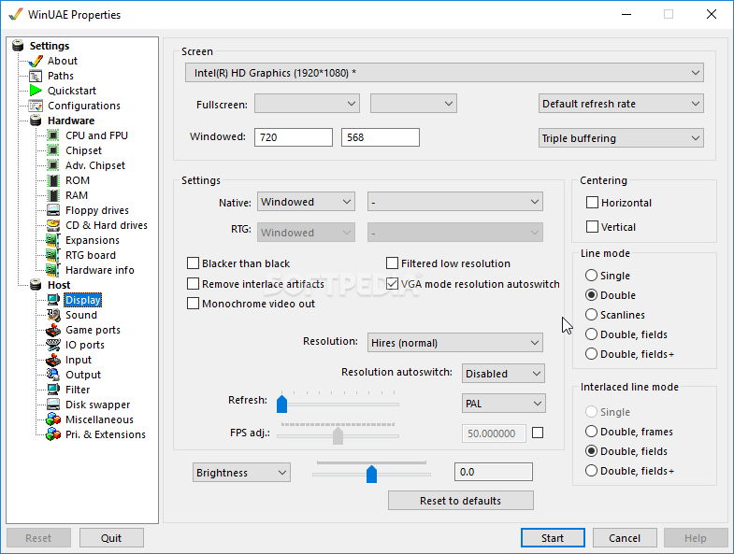Click the Filter monitor icon

click(53, 390)
